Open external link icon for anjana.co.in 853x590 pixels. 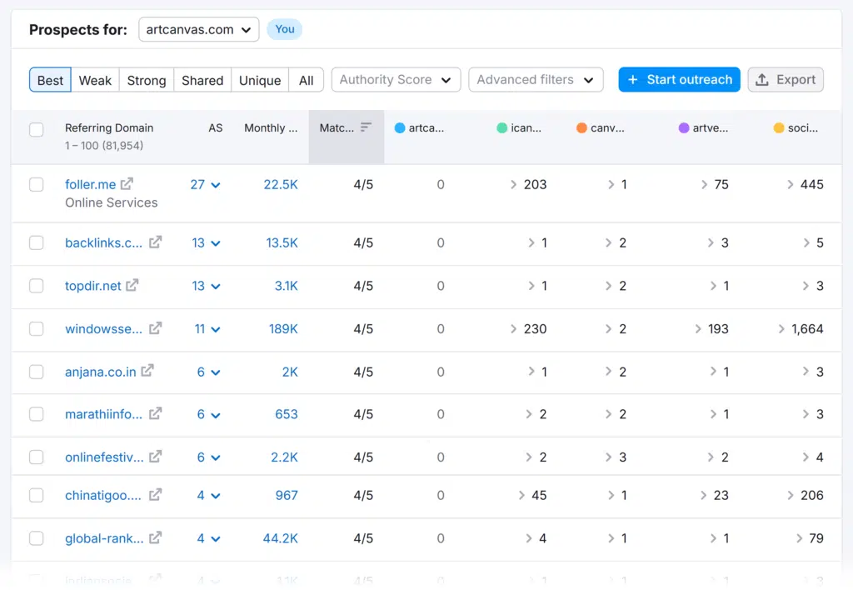(x=147, y=372)
